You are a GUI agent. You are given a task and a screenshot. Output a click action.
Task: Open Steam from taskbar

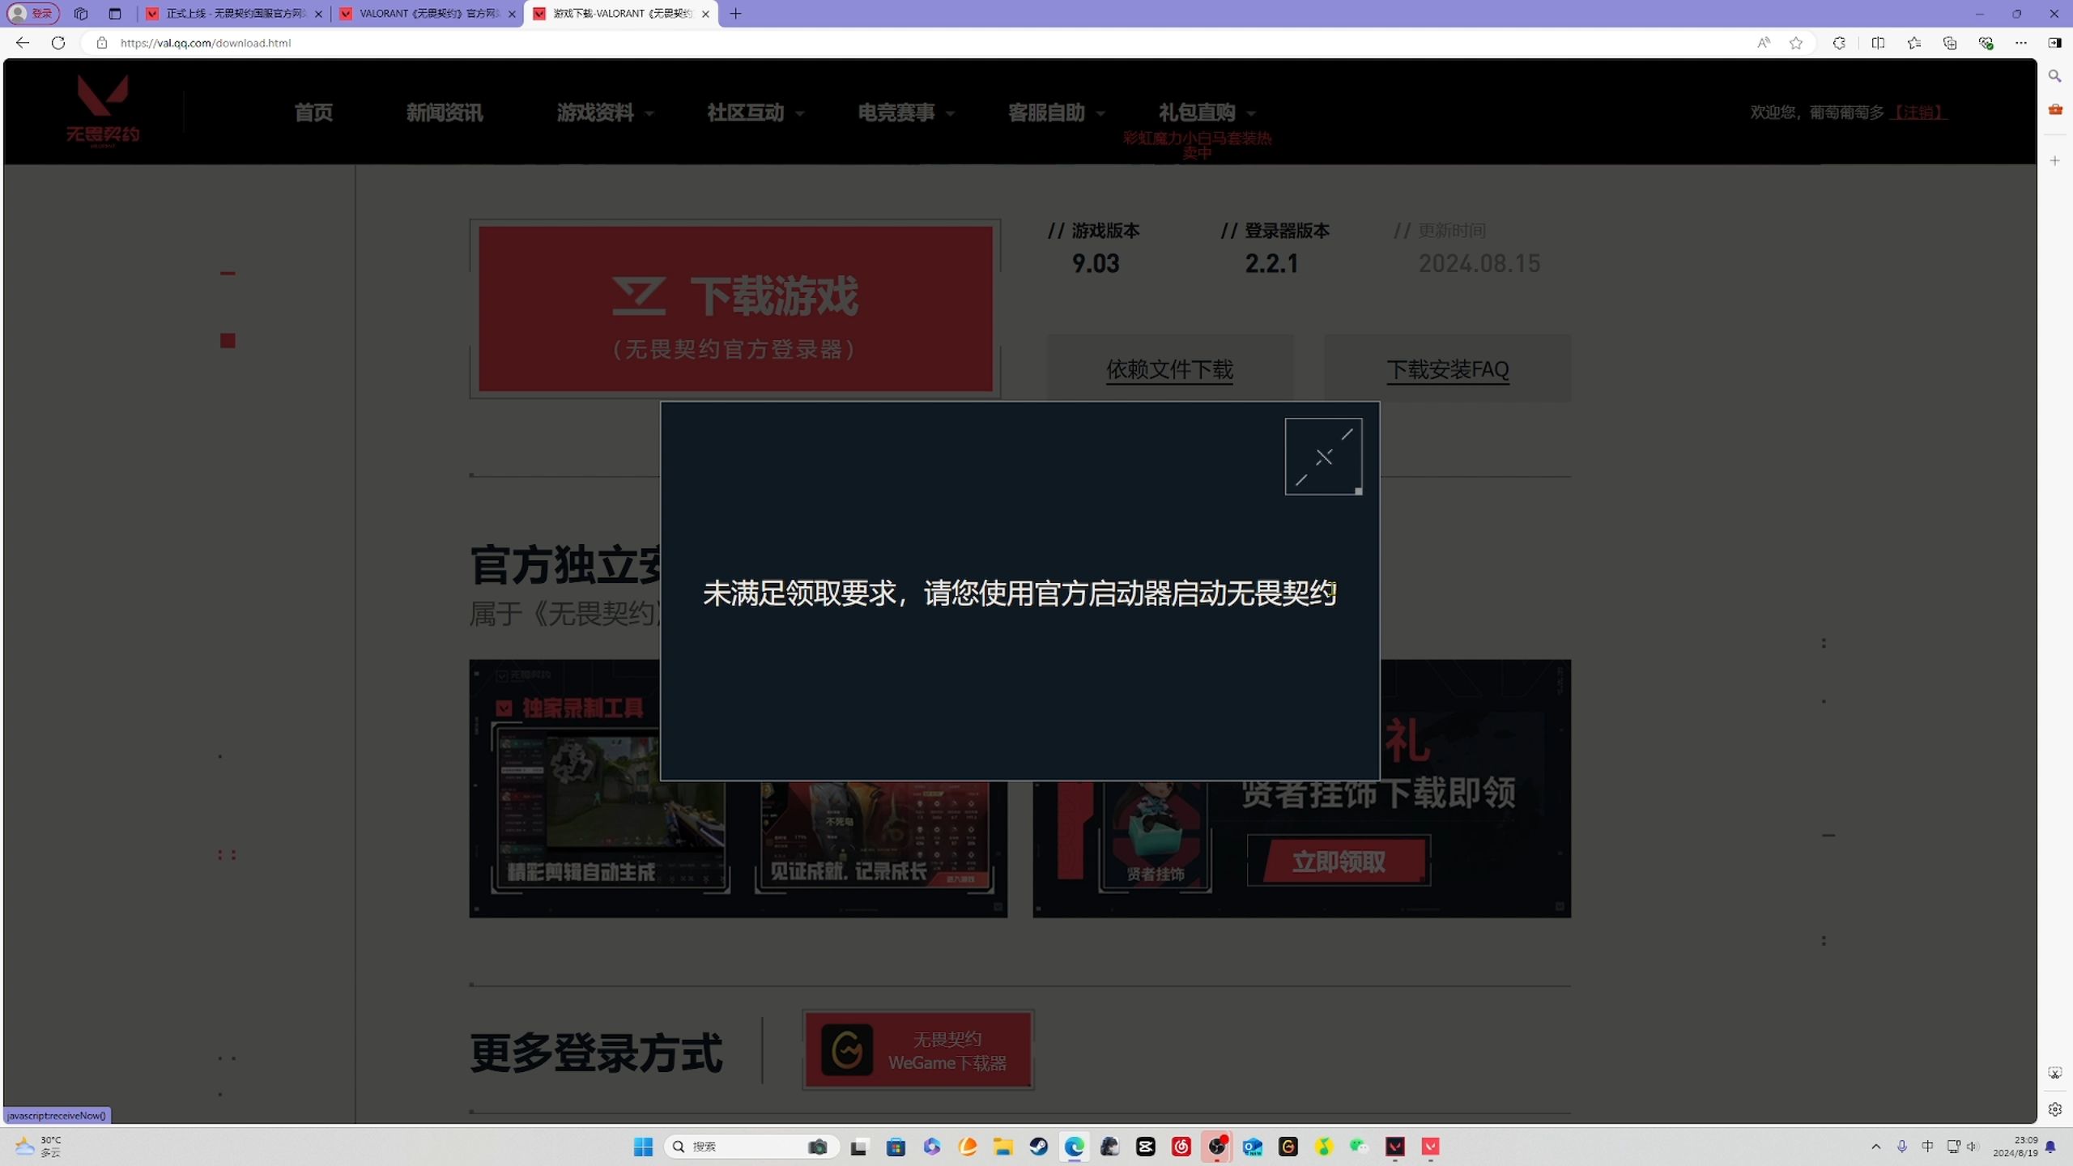click(x=1038, y=1147)
